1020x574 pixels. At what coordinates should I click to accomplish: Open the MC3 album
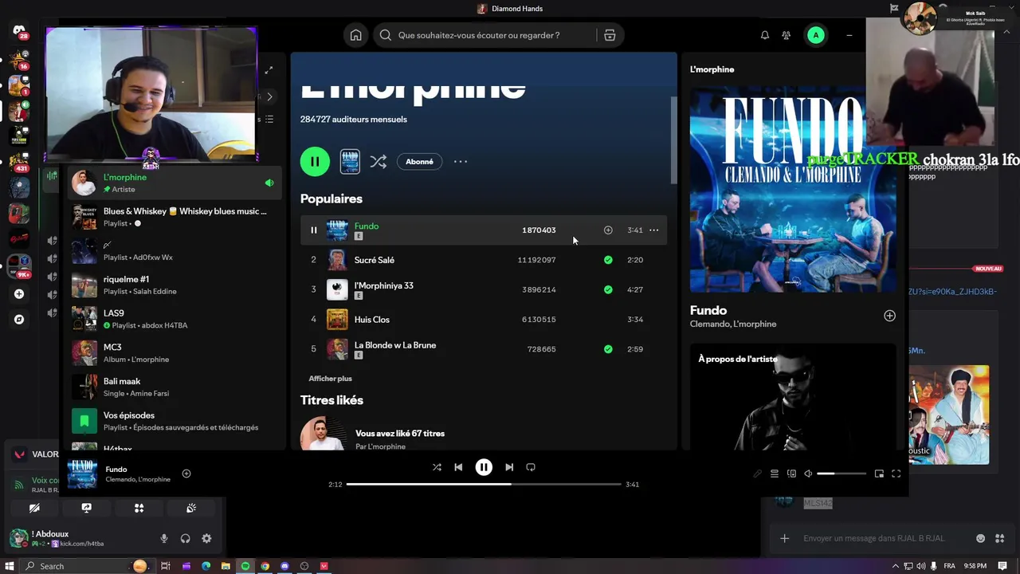pyautogui.click(x=175, y=352)
